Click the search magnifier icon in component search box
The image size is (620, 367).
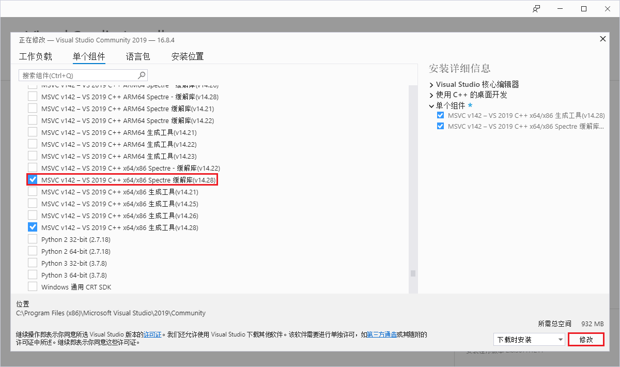pos(142,75)
